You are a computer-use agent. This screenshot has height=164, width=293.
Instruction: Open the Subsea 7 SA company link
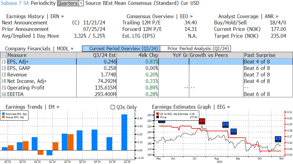(15, 3)
